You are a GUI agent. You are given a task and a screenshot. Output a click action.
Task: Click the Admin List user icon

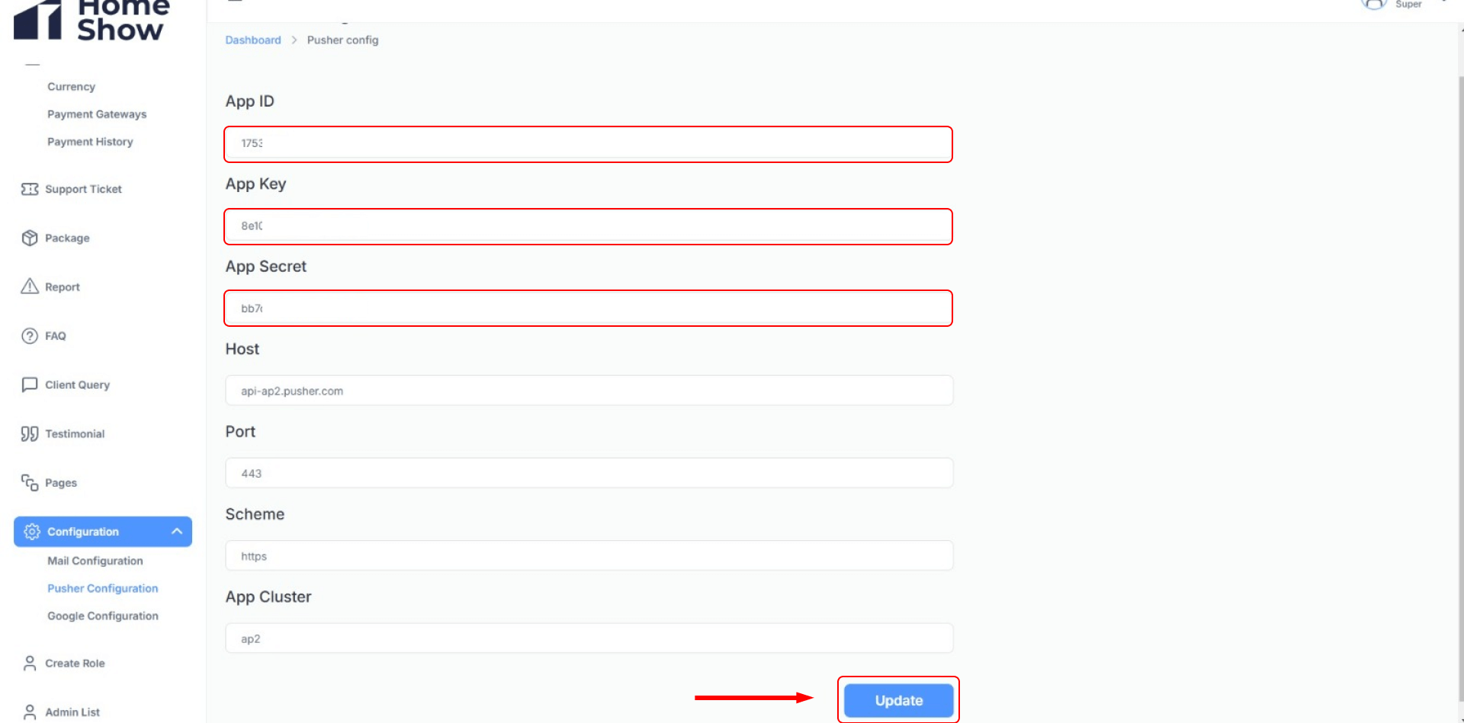[30, 712]
